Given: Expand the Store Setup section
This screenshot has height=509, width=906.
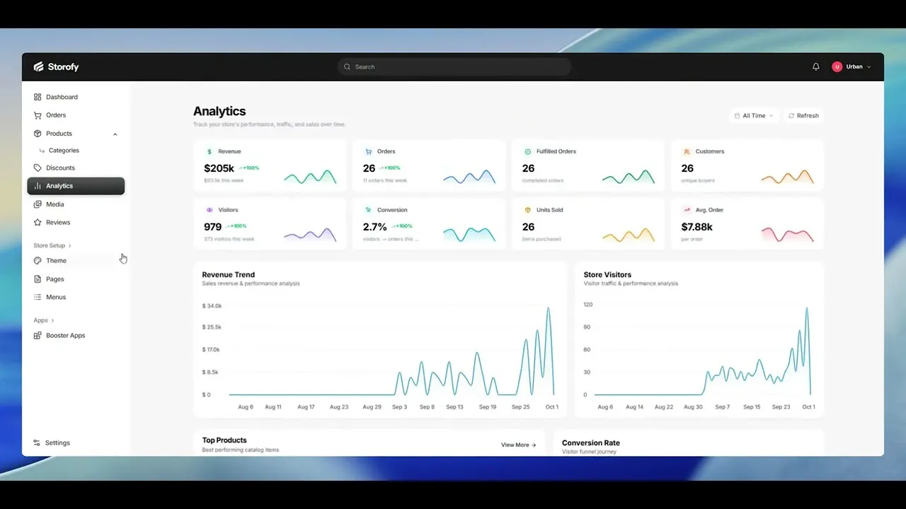Looking at the screenshot, I should (52, 245).
